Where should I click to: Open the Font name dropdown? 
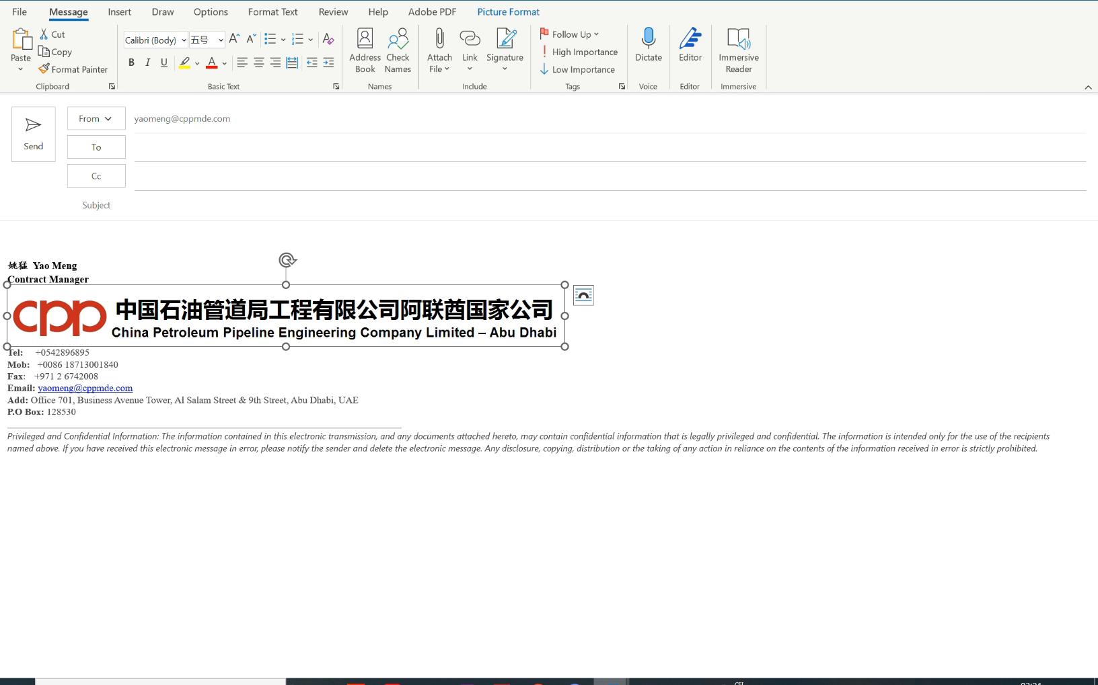(184, 40)
